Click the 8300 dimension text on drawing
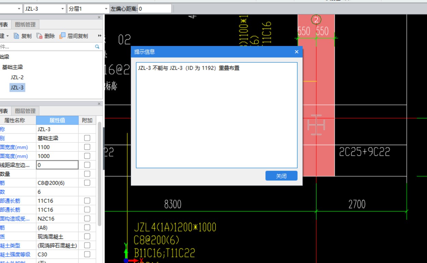 (x=173, y=204)
